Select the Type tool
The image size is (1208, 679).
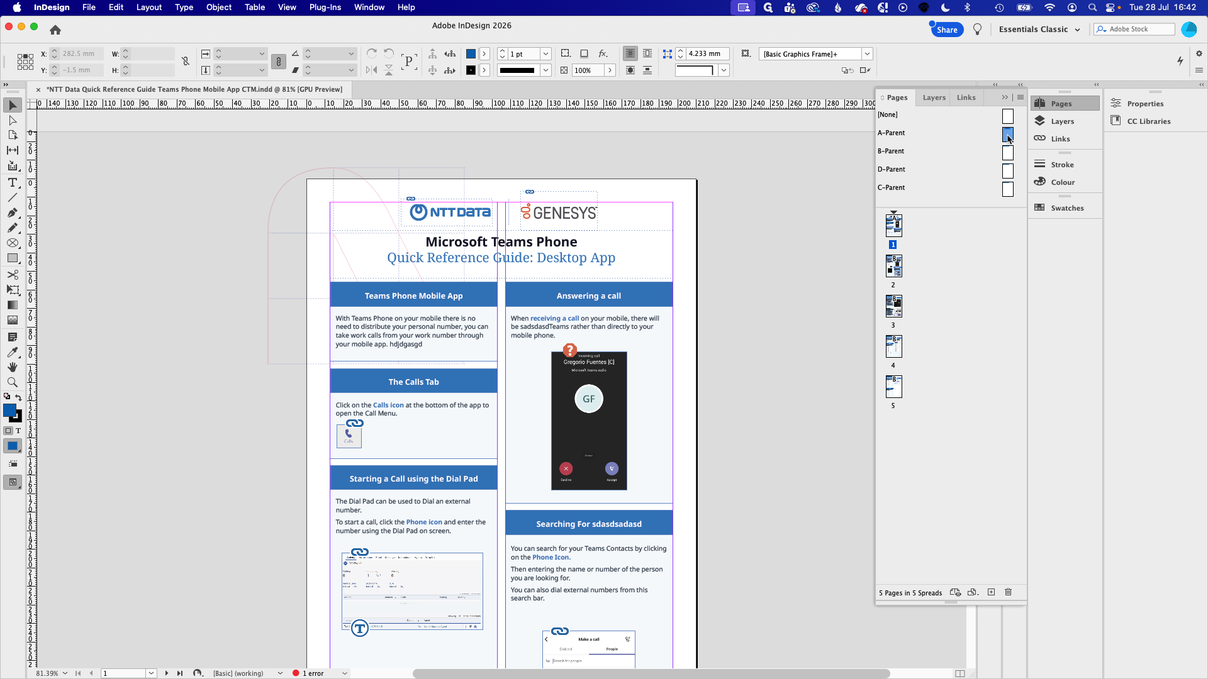(x=12, y=182)
